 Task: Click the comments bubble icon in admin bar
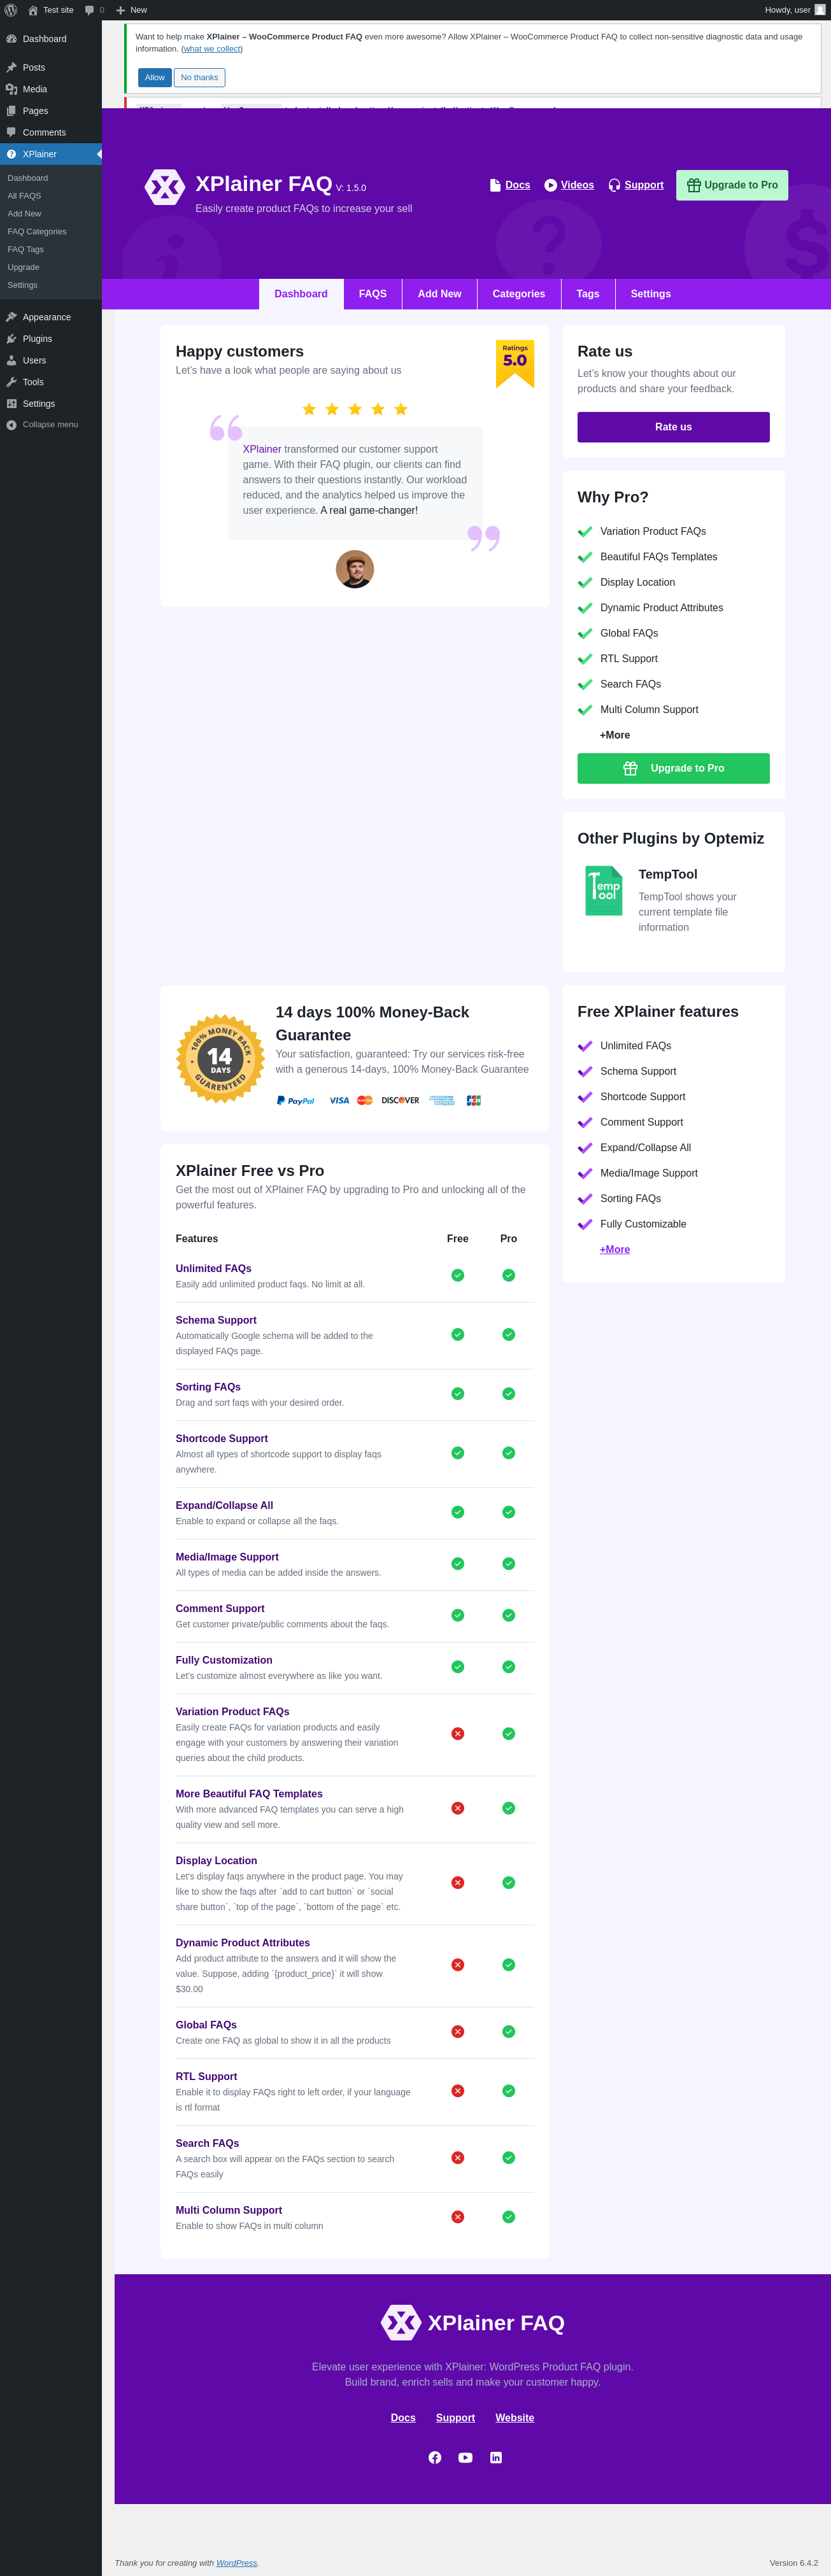click(x=89, y=10)
